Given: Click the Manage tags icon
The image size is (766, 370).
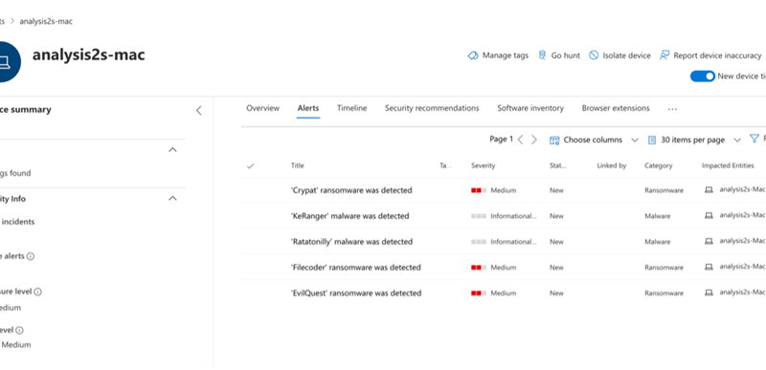Looking at the screenshot, I should 472,55.
